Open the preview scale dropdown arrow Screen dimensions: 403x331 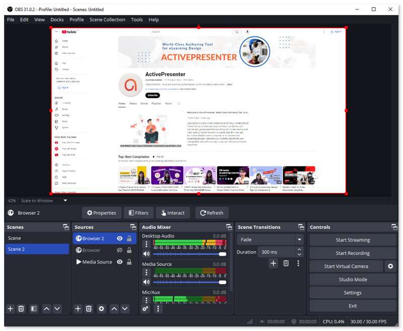coord(65,201)
